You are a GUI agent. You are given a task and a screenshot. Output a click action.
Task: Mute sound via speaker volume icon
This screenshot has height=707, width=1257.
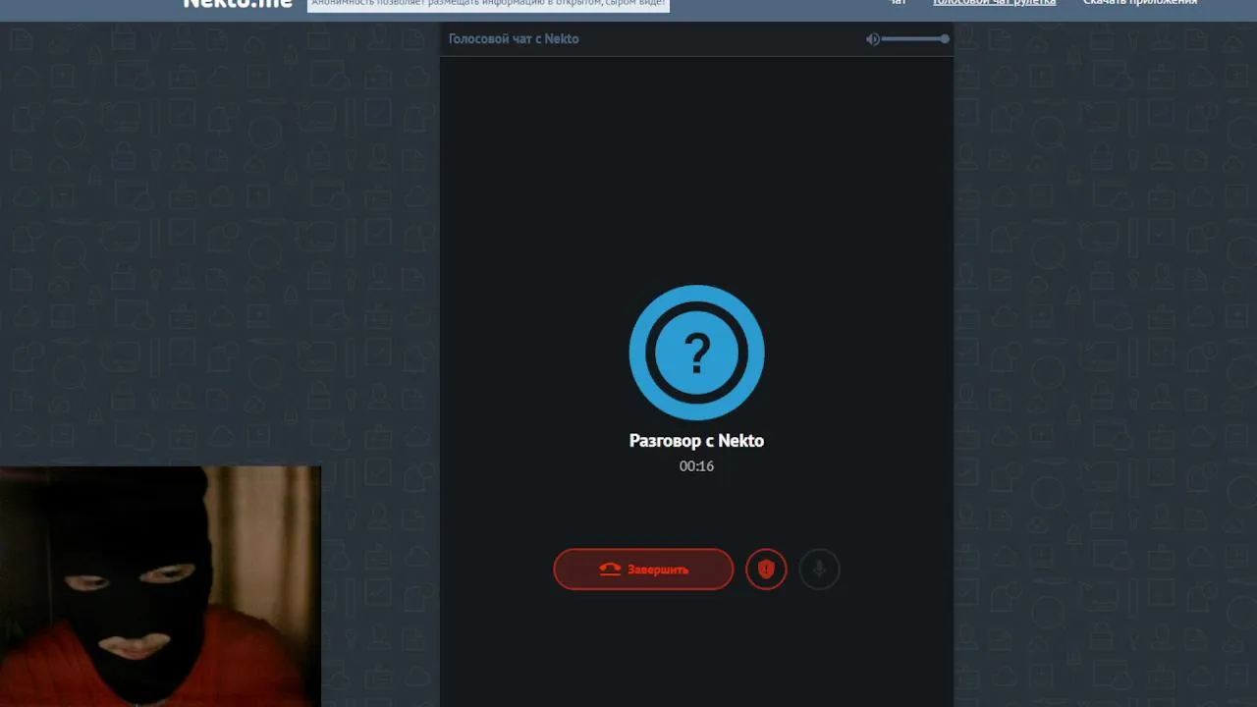tap(872, 39)
